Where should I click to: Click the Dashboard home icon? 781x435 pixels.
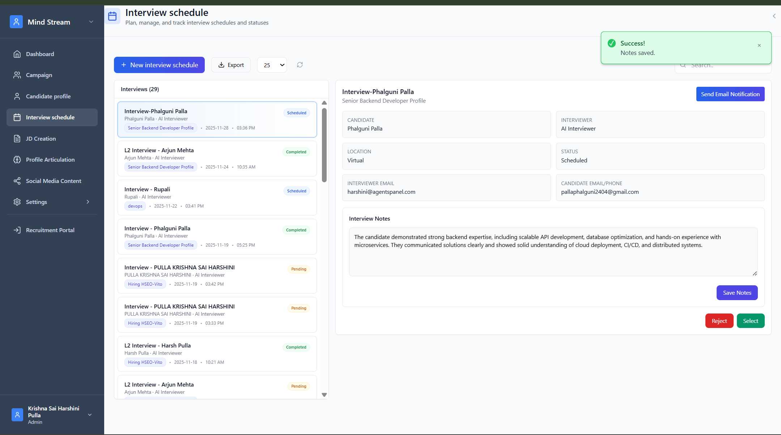[x=17, y=54]
